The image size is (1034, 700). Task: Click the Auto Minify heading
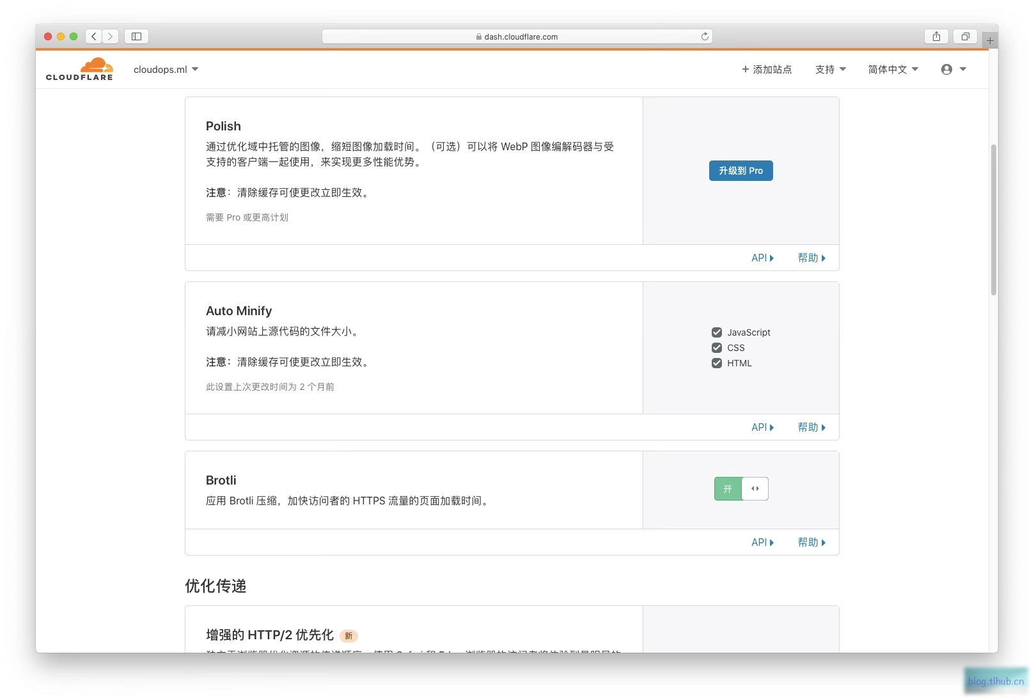coord(239,311)
